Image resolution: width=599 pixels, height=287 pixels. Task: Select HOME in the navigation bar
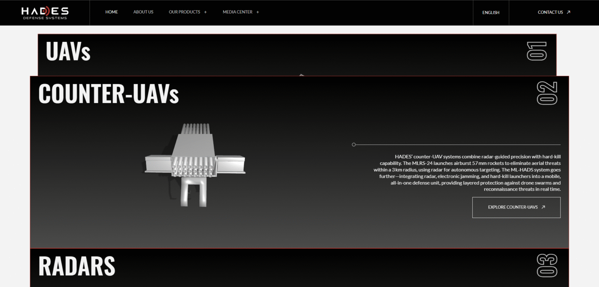112,12
